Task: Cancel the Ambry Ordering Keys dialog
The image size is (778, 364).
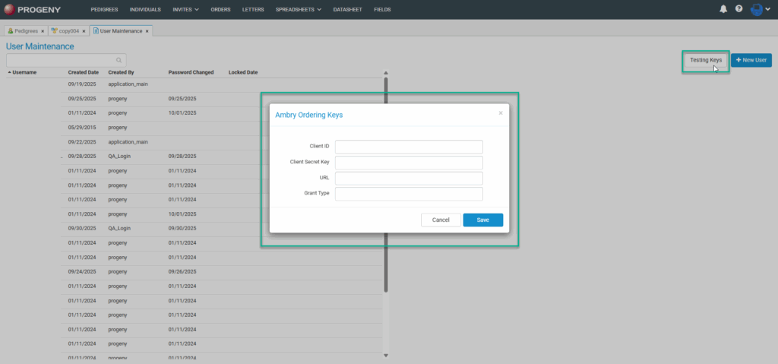Action: tap(441, 220)
